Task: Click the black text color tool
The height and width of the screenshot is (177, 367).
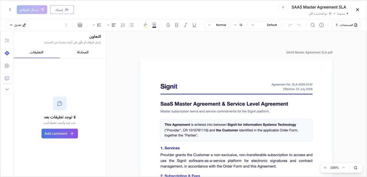Action: pyautogui.click(x=154, y=25)
